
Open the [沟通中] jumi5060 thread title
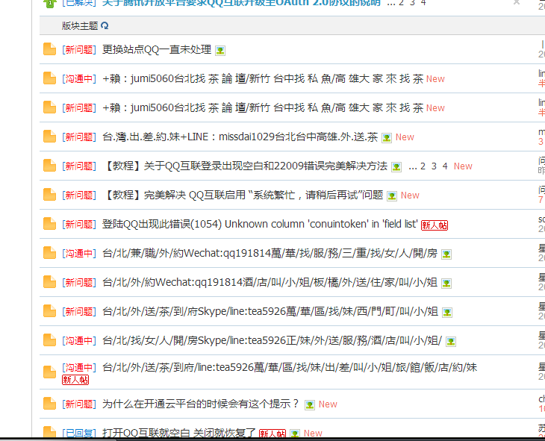point(263,79)
